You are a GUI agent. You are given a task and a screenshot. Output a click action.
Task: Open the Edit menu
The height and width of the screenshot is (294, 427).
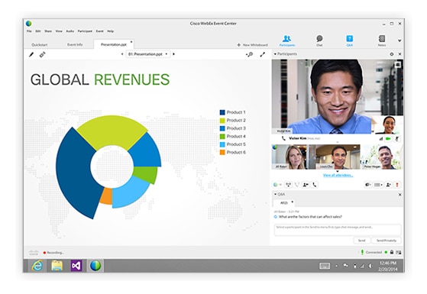(x=38, y=31)
